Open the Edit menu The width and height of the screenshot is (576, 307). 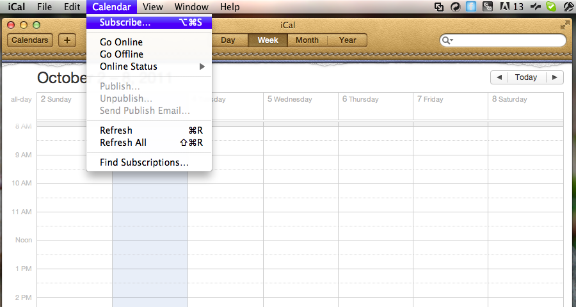(72, 6)
